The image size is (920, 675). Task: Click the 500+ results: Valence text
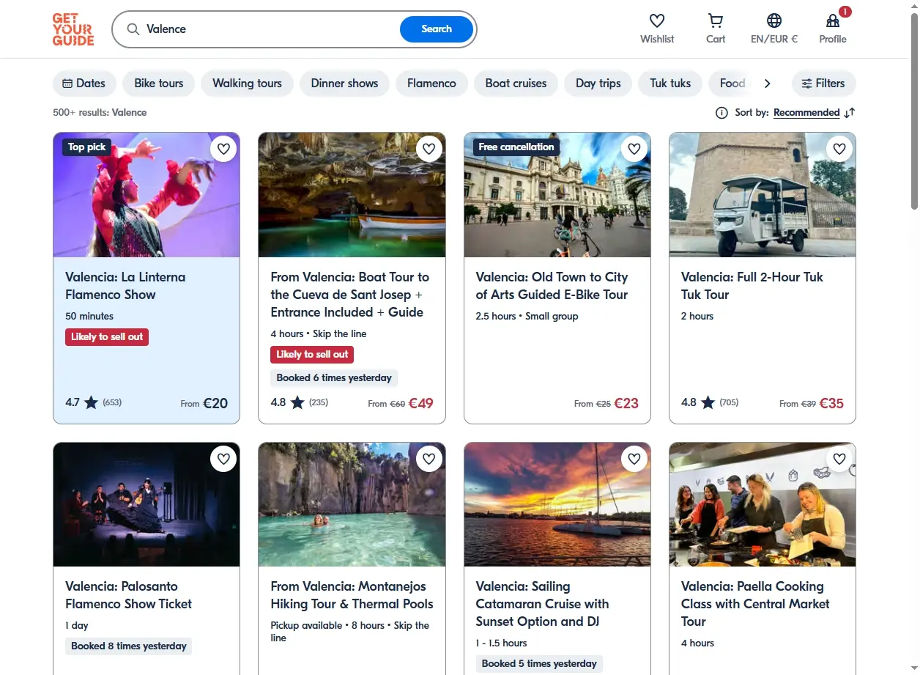pos(100,113)
